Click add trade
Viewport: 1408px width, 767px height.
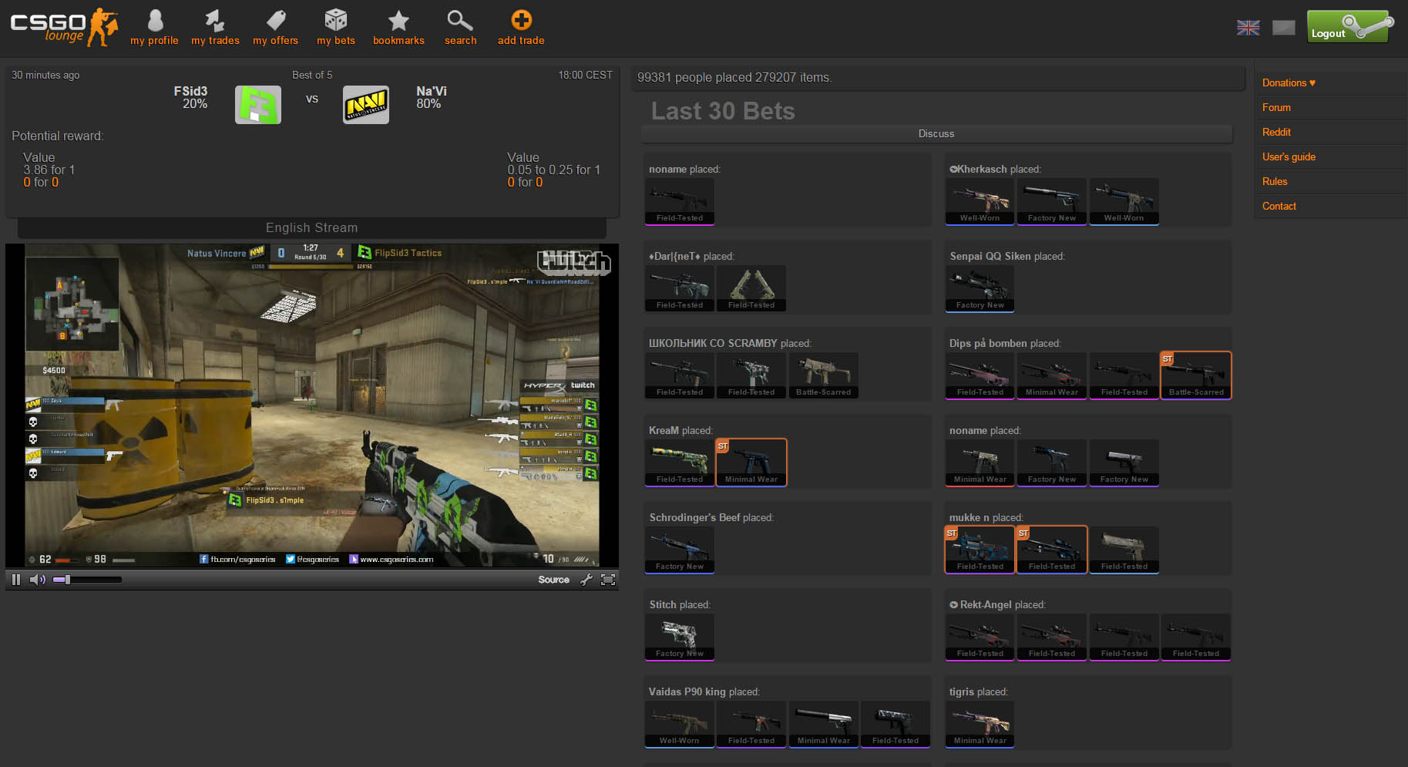coord(521,28)
